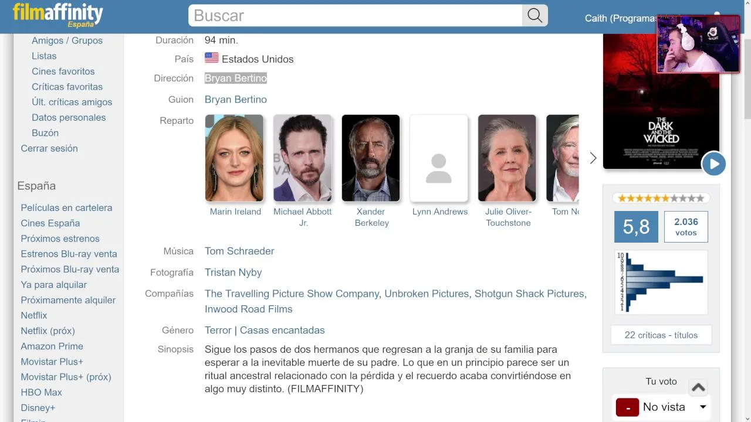The width and height of the screenshot is (751, 422).
Task: Click the star rating bar
Action: point(661,198)
